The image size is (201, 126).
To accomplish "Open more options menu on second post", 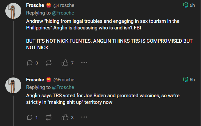I will click(84, 117).
